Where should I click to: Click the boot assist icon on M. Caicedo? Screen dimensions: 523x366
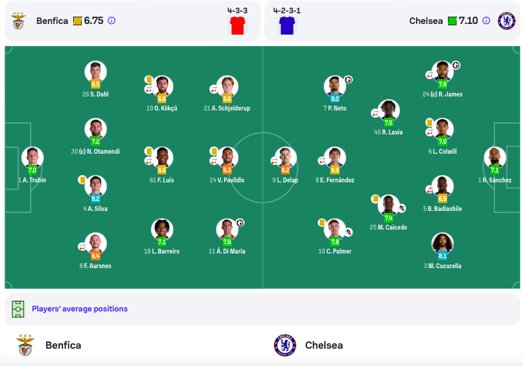click(x=401, y=208)
